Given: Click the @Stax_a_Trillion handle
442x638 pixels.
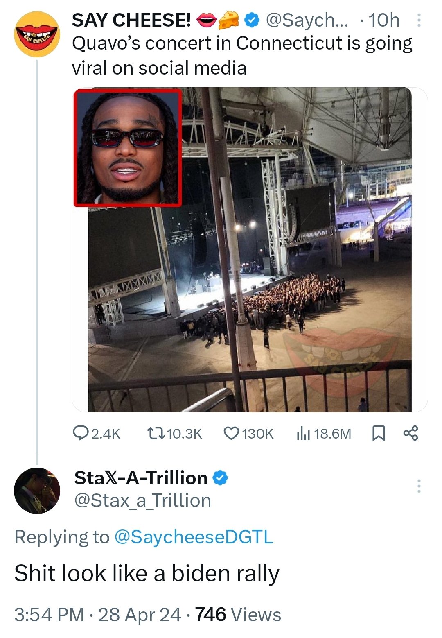Looking at the screenshot, I should [143, 501].
